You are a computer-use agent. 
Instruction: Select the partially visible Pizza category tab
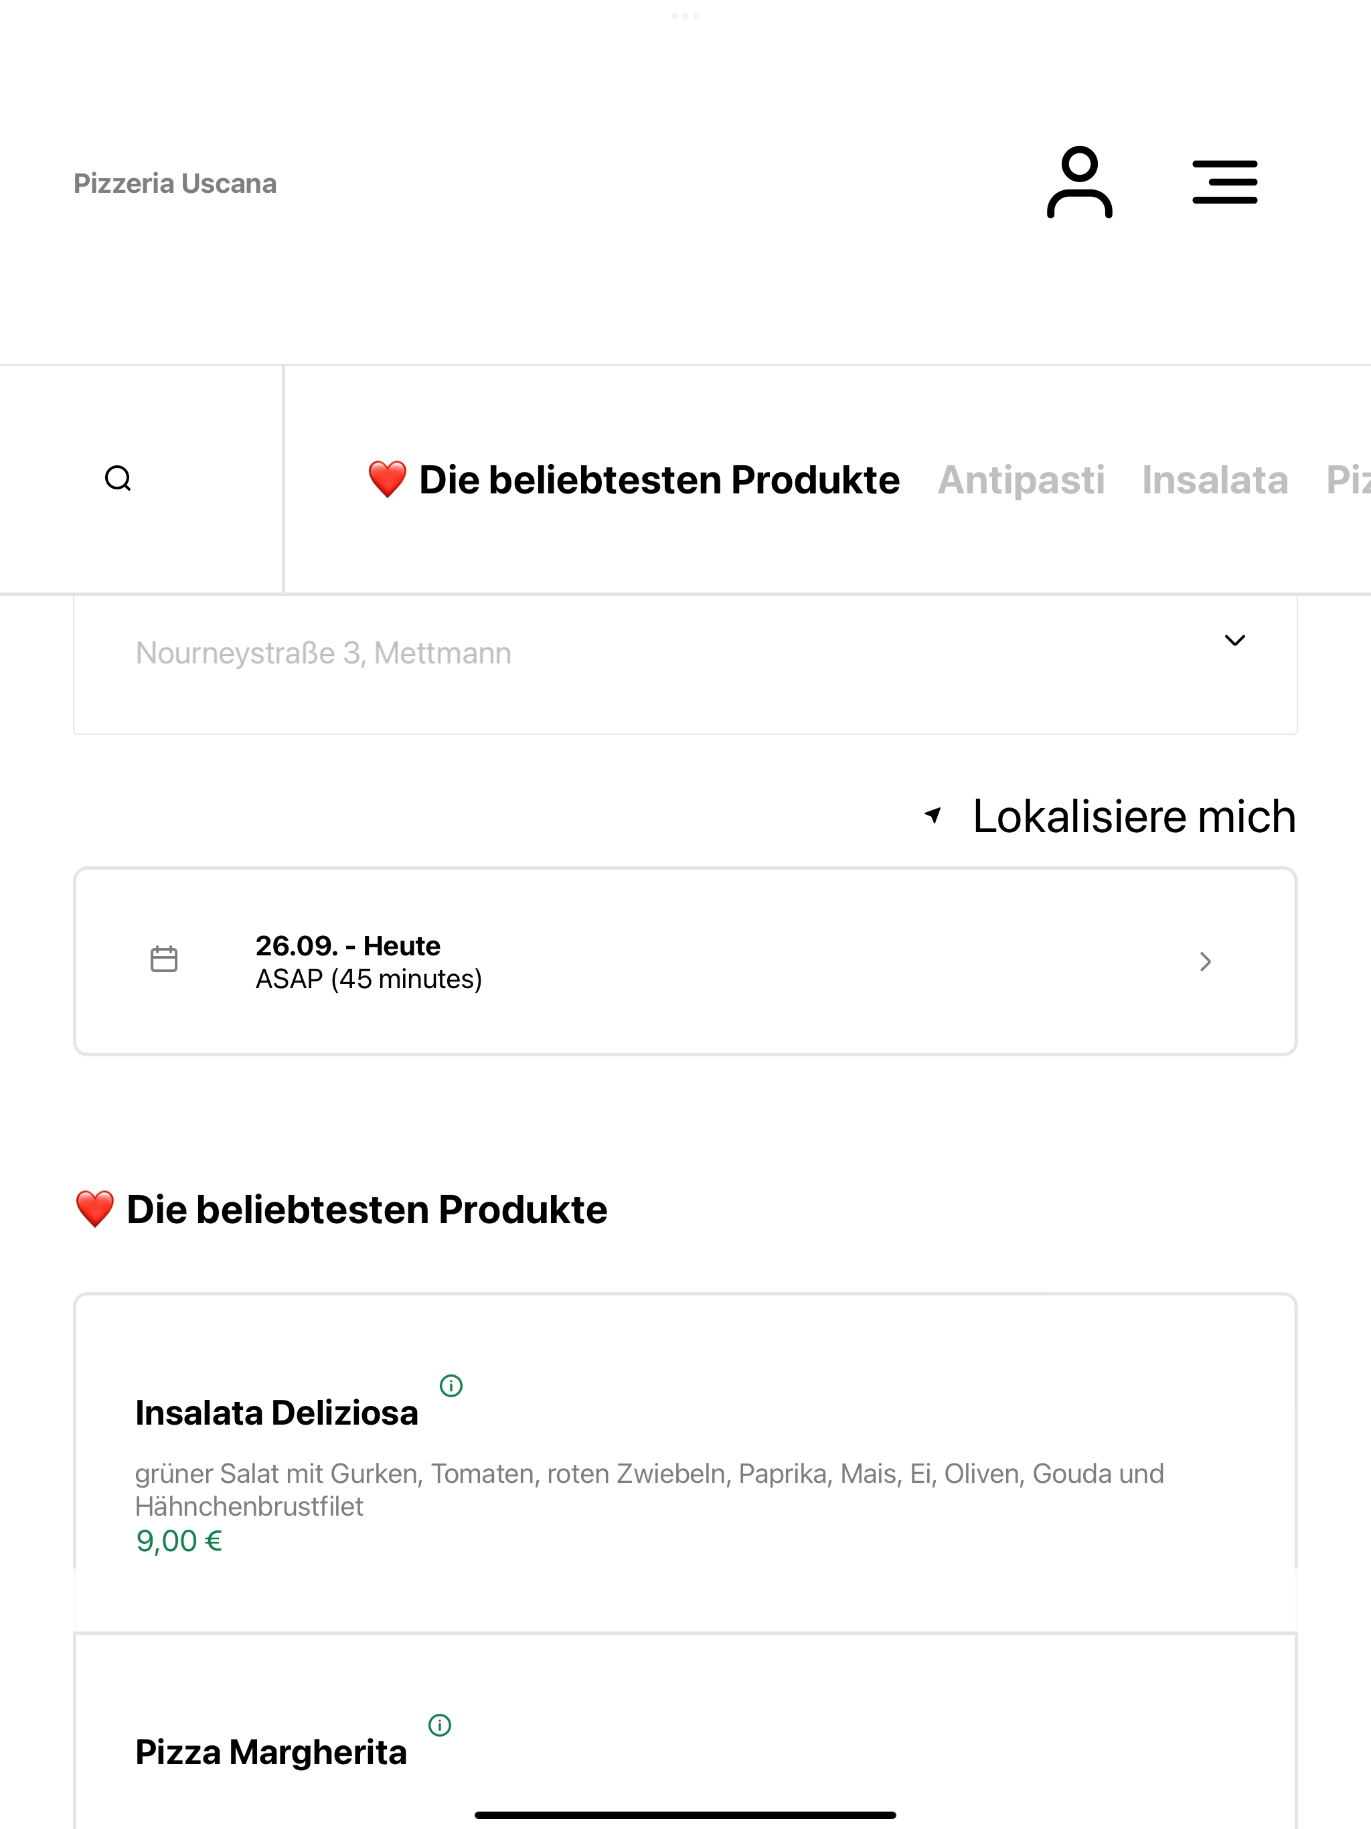(x=1349, y=479)
